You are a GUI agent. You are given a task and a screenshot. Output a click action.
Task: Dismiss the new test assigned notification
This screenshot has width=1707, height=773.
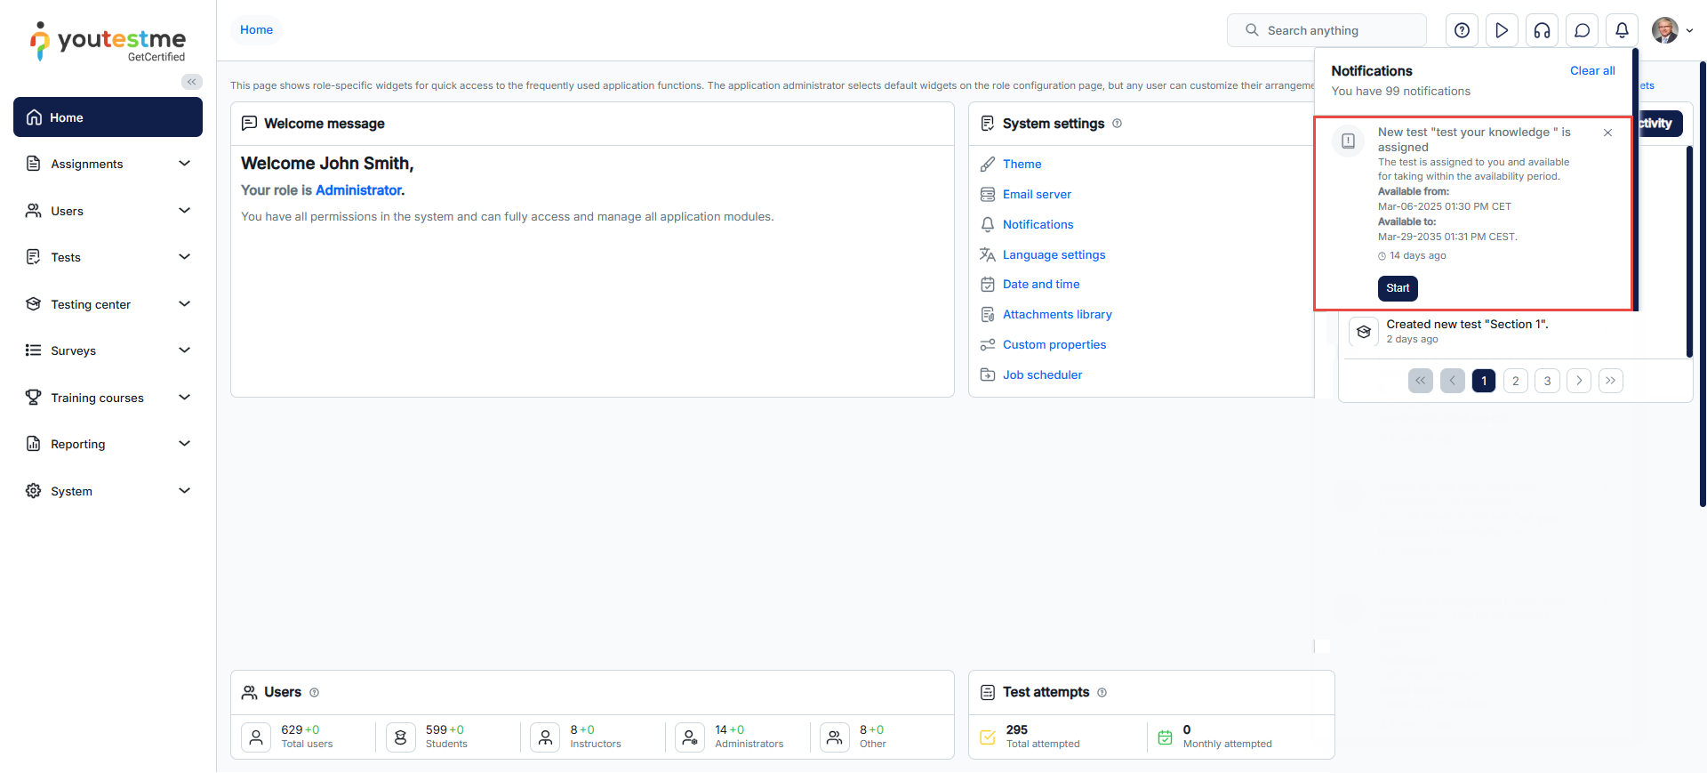tap(1607, 133)
